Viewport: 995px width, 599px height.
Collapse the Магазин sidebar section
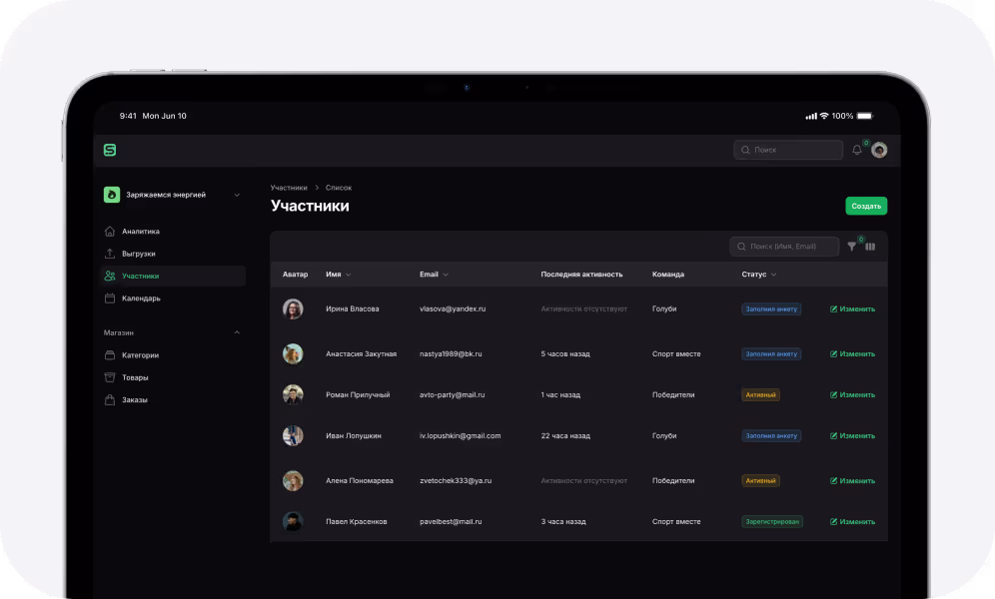237,332
